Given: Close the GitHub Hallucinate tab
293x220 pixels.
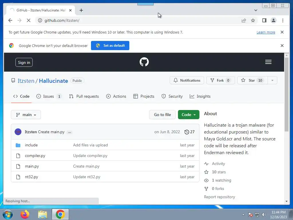Looking at the screenshot, I should coord(70,10).
